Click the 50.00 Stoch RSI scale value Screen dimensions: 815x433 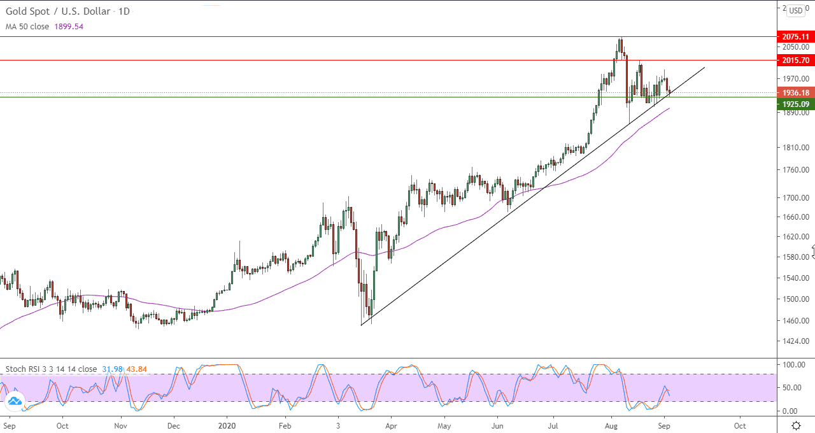791,388
